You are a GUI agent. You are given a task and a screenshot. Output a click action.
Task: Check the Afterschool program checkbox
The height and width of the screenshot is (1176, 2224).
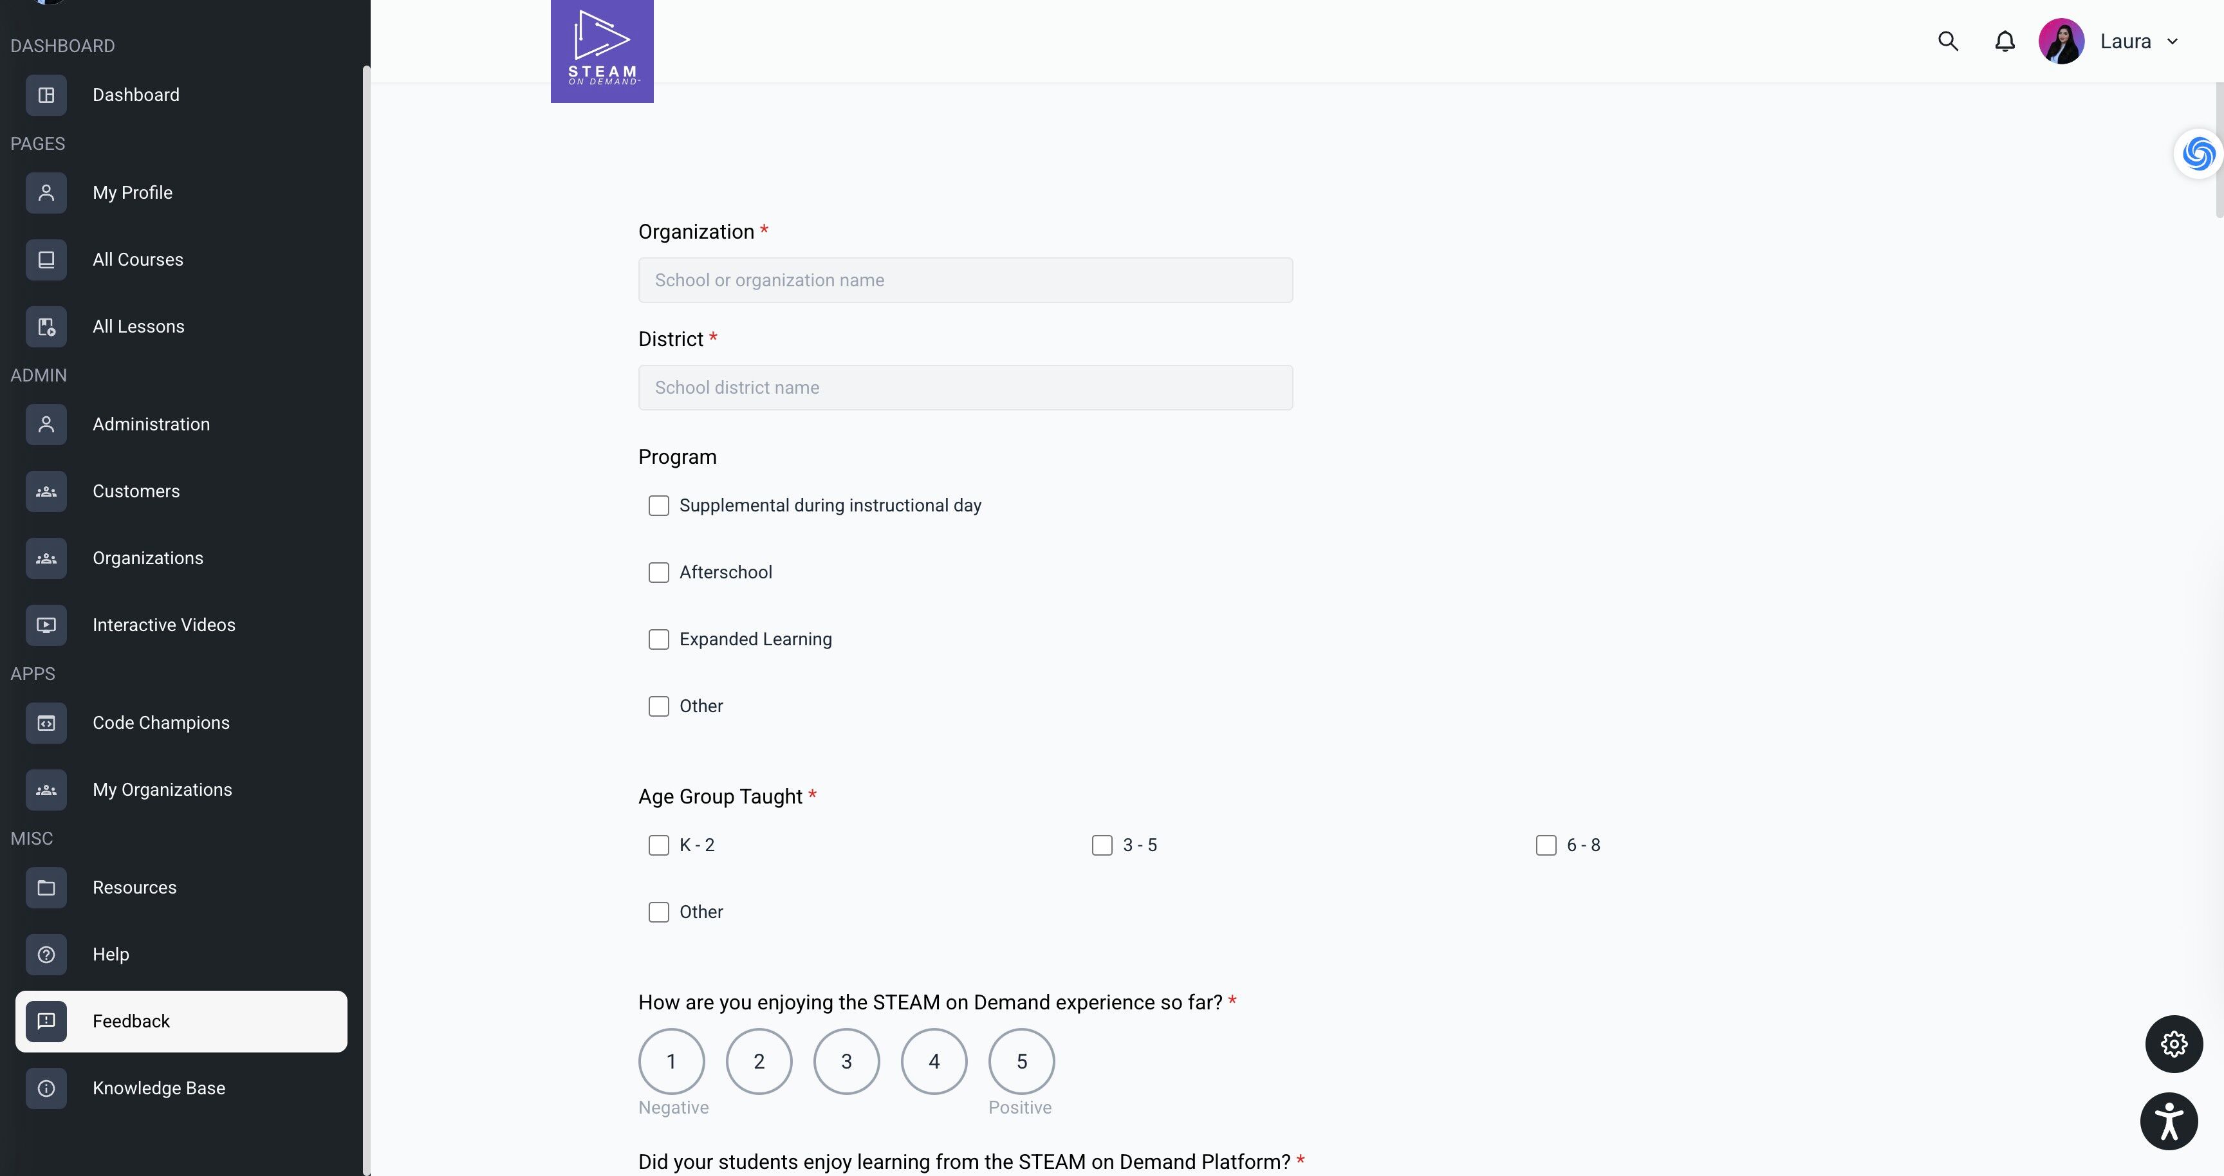click(659, 573)
